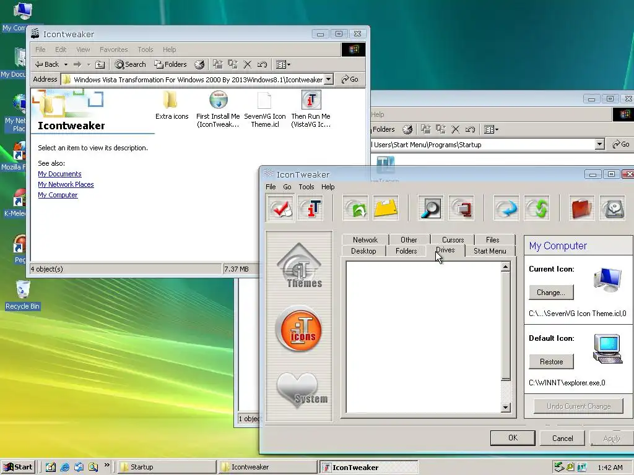Click the iT logo toolbar icon in IconTweaker
Image resolution: width=634 pixels, height=475 pixels.
tap(311, 208)
